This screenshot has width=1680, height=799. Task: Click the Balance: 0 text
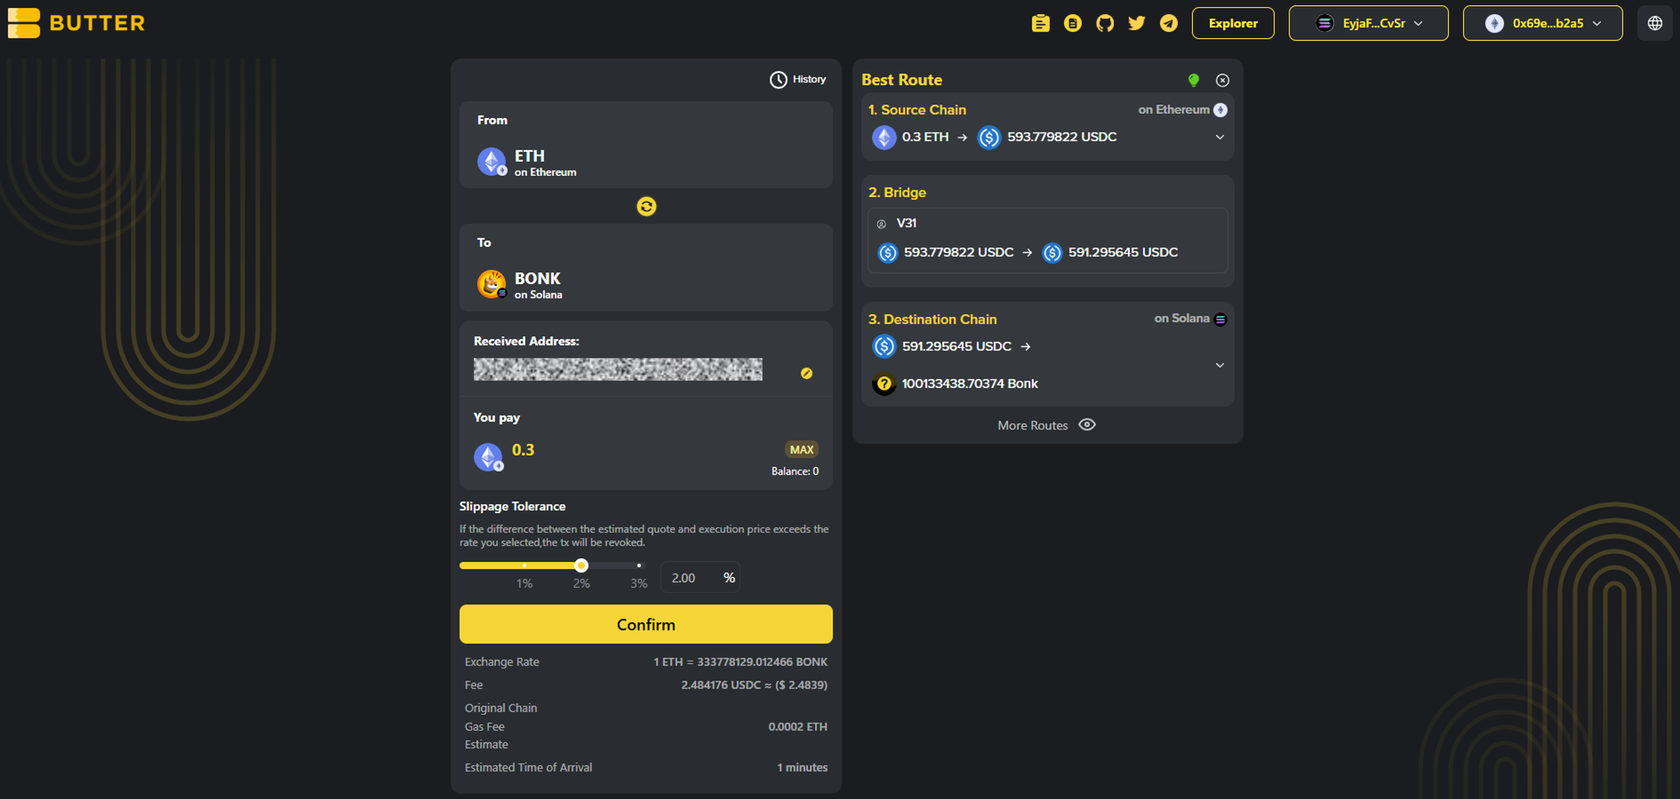(794, 471)
